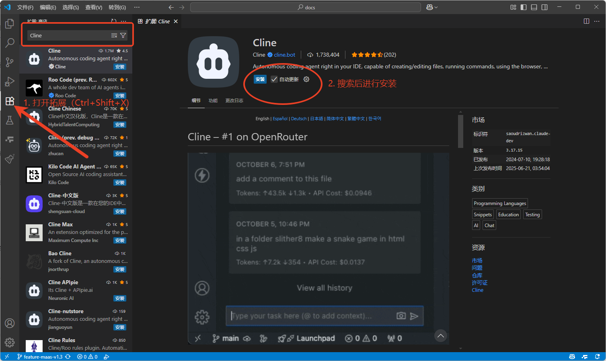Viewport: 606px width, 361px height.
Task: Click the blue 安装 button for Cline
Action: (x=260, y=79)
